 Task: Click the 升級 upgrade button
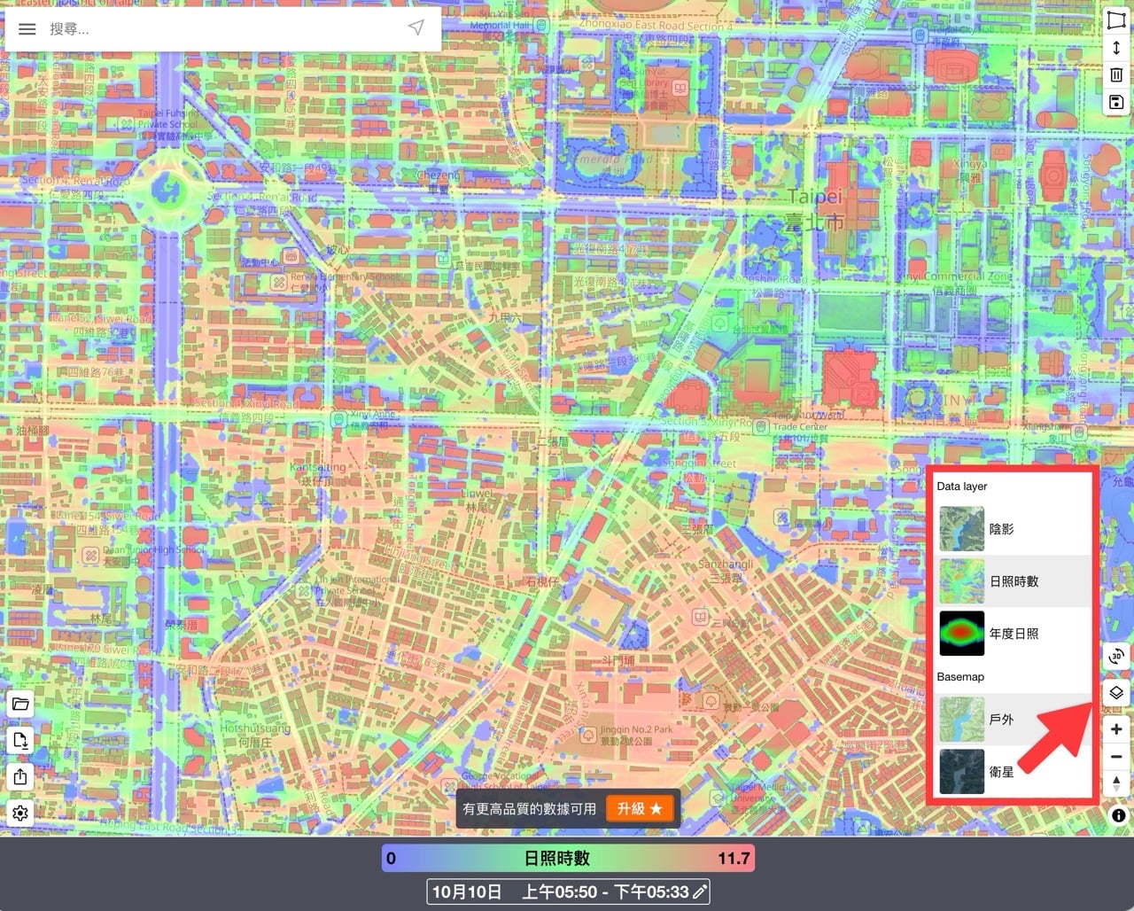640,808
